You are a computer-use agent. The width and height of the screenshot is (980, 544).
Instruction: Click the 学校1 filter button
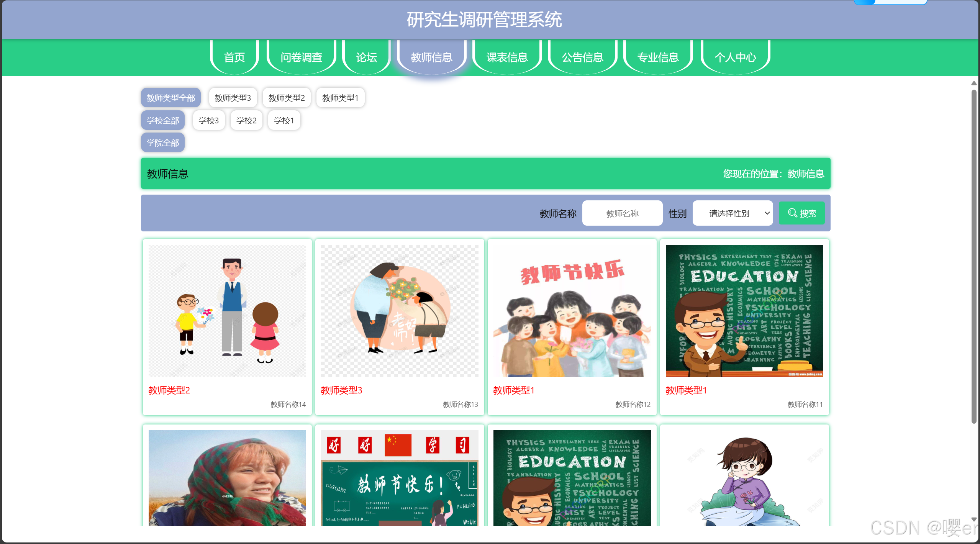coord(284,120)
